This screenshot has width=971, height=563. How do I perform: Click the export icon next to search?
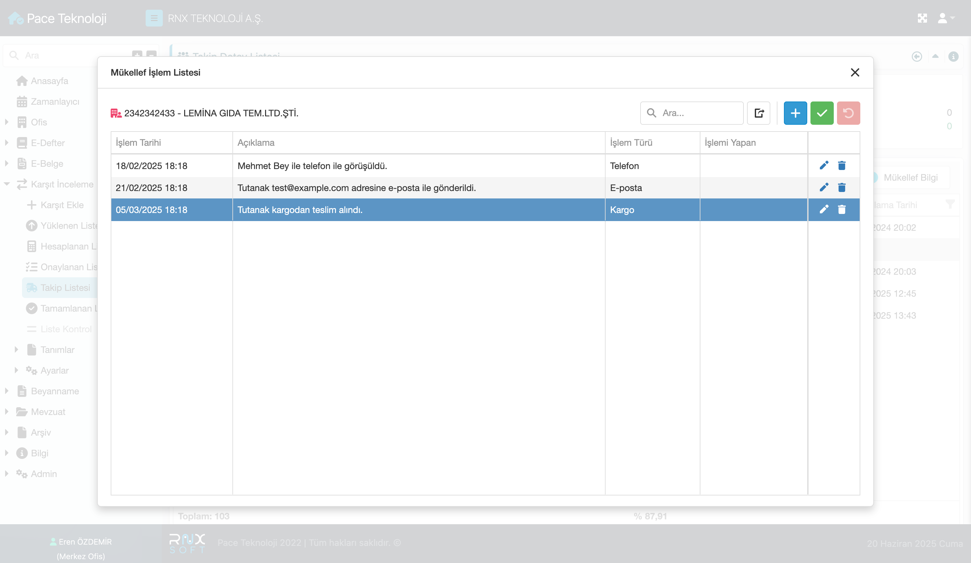click(758, 113)
